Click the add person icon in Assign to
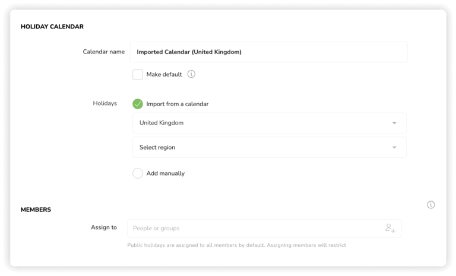This screenshot has height=276, width=456. (390, 228)
